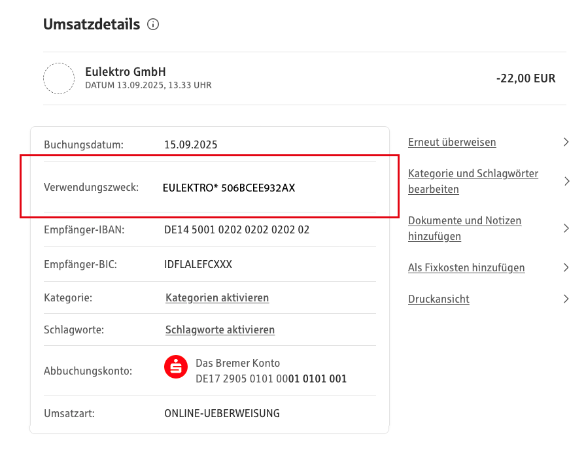
Task: Click the Empfänger-BIC label
Action: coord(80,265)
